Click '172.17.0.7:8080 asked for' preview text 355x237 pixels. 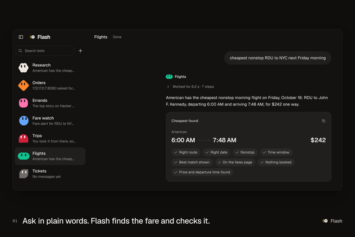tap(54, 88)
